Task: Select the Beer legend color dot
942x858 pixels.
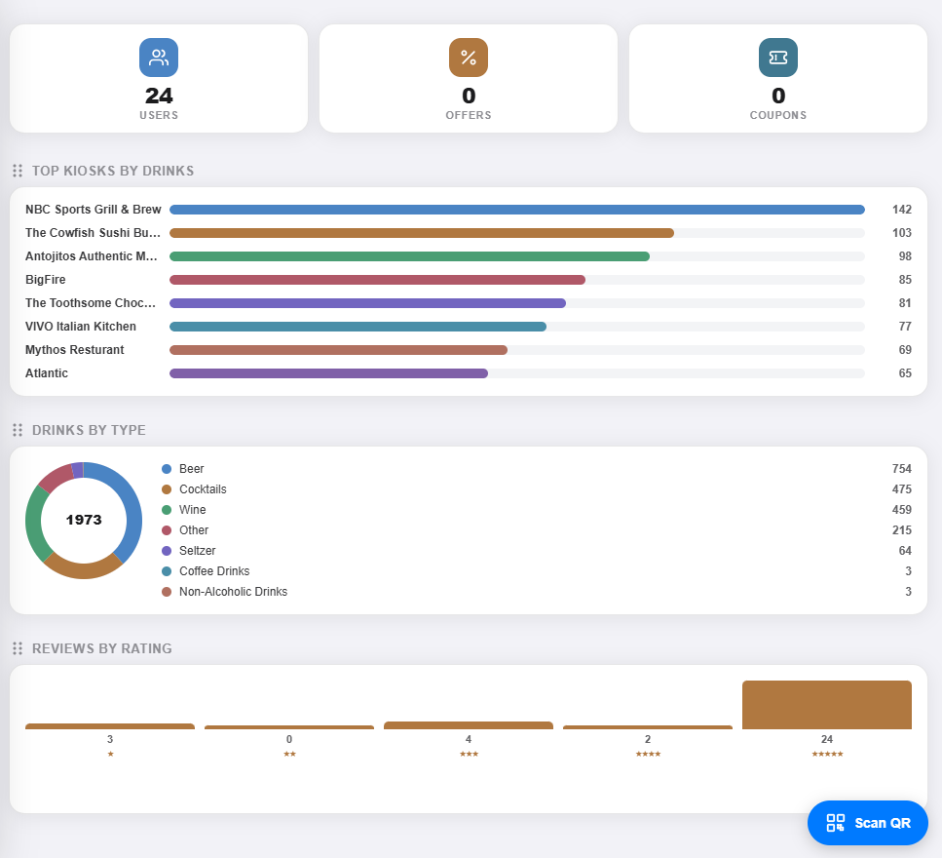Action: (167, 469)
